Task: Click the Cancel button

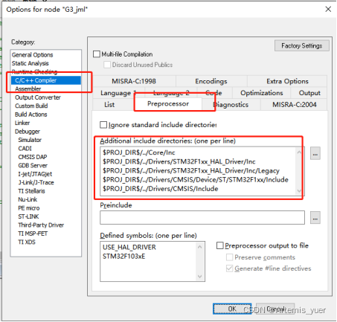Action: [275, 309]
